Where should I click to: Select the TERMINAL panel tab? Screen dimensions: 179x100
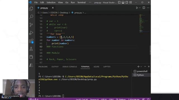[x=85, y=67]
